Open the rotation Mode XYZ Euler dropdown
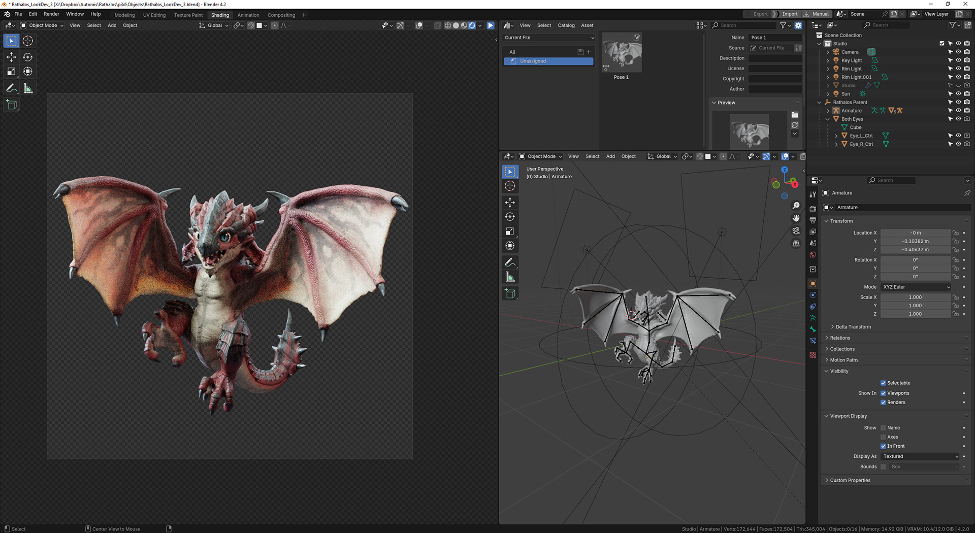 [x=916, y=287]
